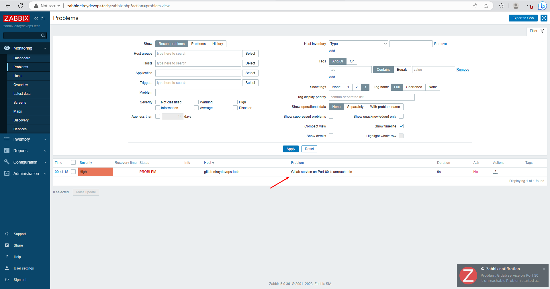Switch Show to History tab

click(218, 44)
